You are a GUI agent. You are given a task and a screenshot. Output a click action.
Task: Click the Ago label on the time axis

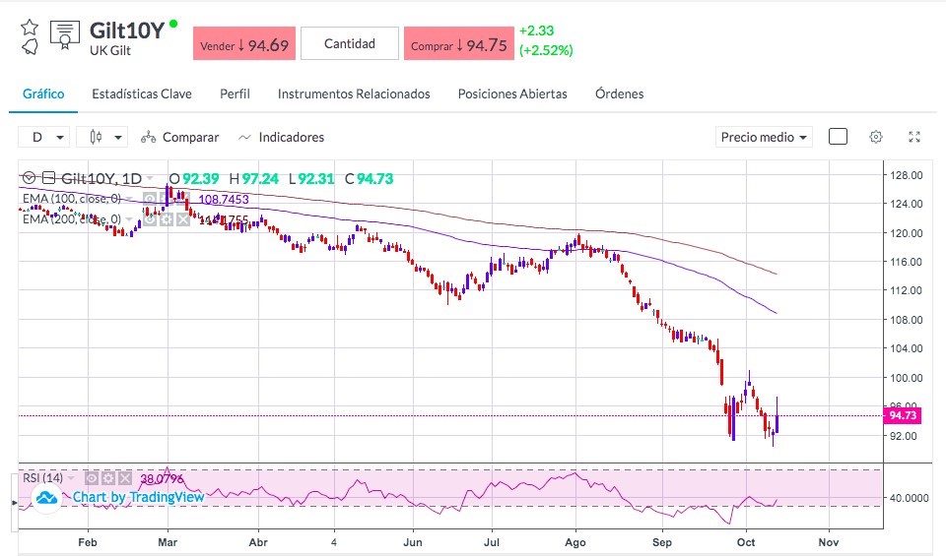[574, 542]
